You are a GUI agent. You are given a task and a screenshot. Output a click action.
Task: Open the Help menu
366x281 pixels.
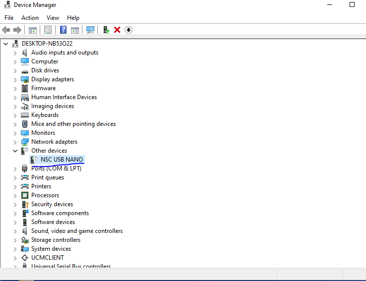[73, 18]
